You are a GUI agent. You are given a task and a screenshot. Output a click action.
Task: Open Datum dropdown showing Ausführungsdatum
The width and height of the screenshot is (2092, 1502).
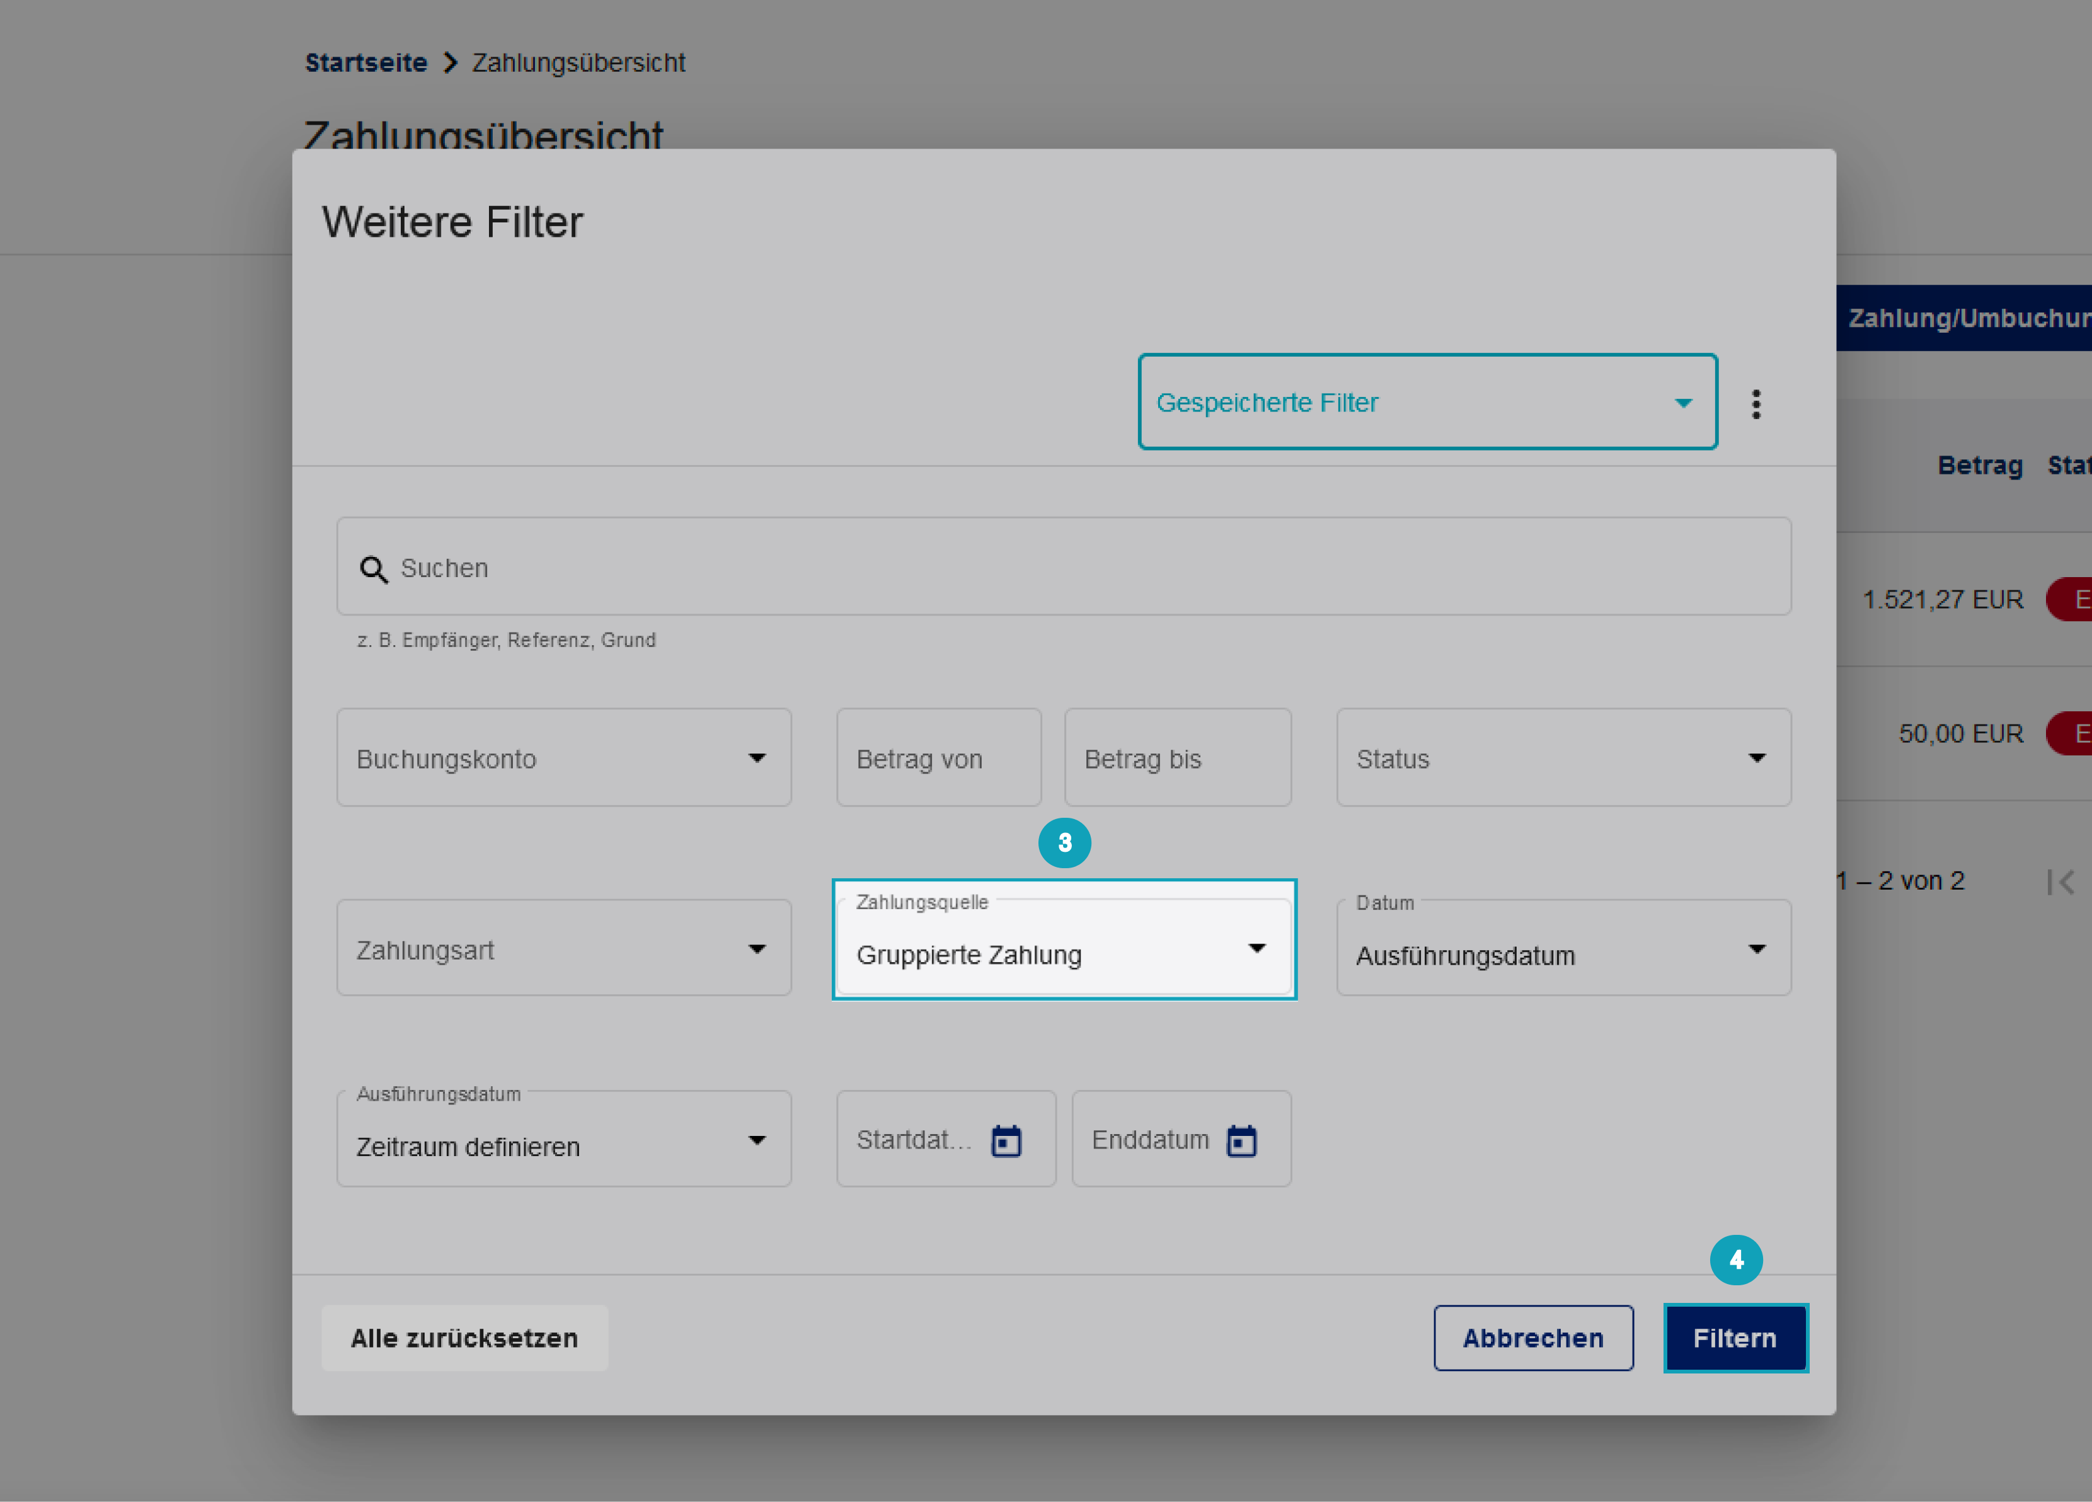1563,949
